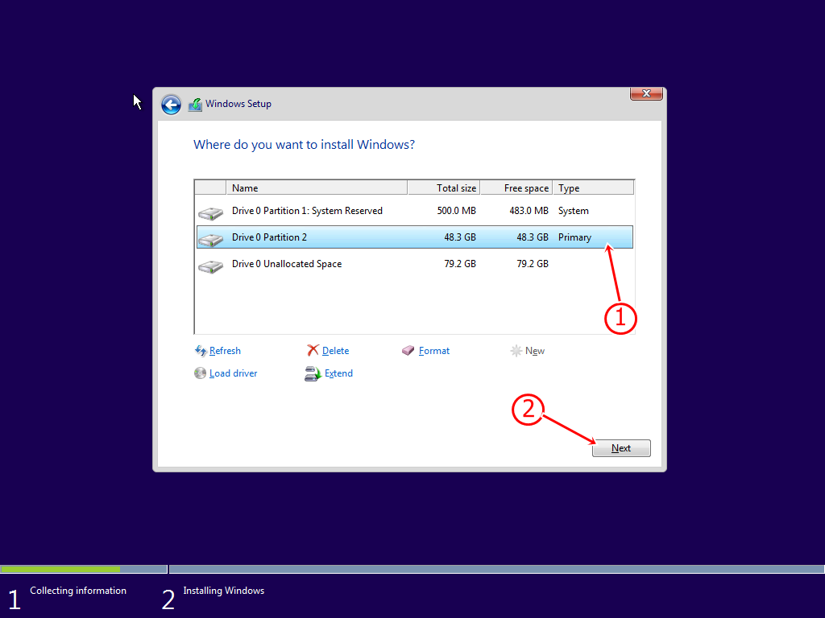Click the Installing Windows step
Image resolution: width=825 pixels, height=618 pixels.
[223, 590]
